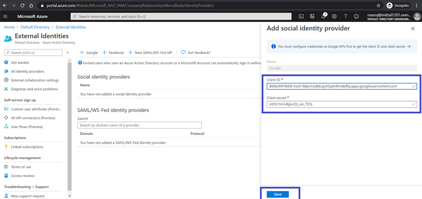Open the browser three-dot menu
422x199 pixels.
click(416, 5)
